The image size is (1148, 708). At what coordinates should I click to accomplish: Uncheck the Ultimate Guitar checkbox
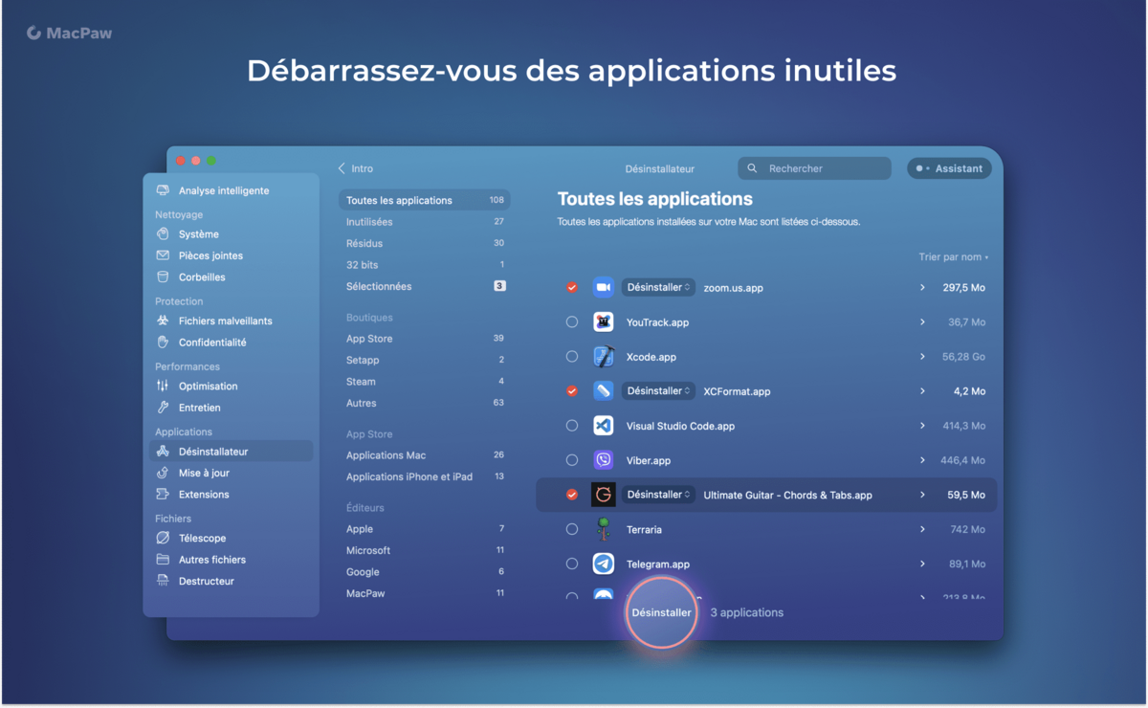[x=572, y=495]
